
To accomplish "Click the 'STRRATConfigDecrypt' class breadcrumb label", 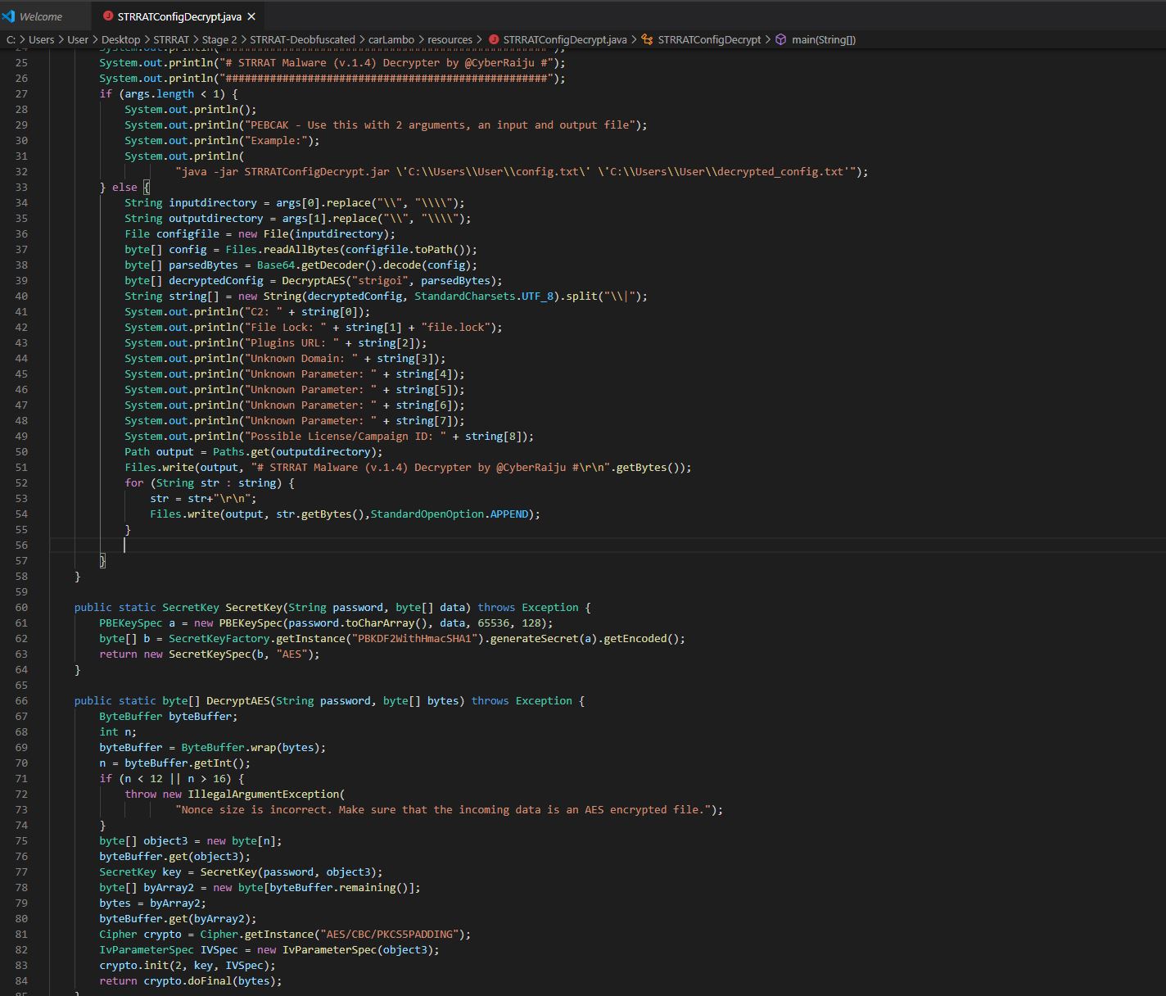I will point(709,39).
